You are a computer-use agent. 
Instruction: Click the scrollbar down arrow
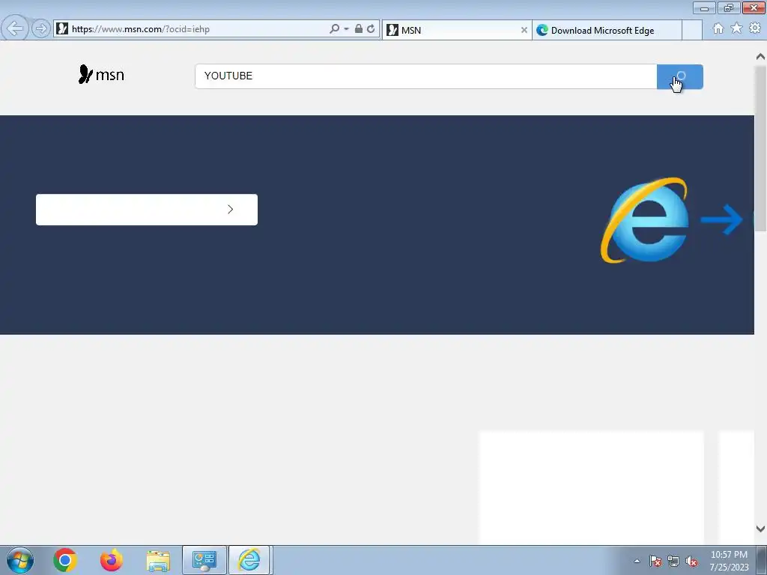[760, 529]
